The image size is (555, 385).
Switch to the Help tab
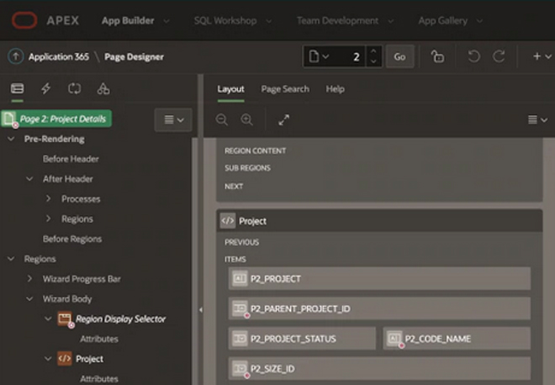click(335, 89)
